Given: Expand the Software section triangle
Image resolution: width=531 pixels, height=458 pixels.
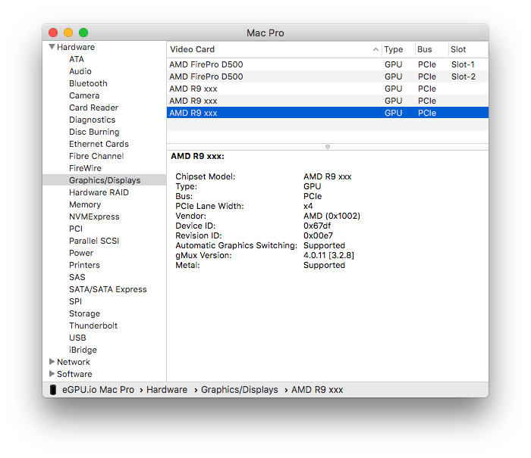Looking at the screenshot, I should pos(52,373).
